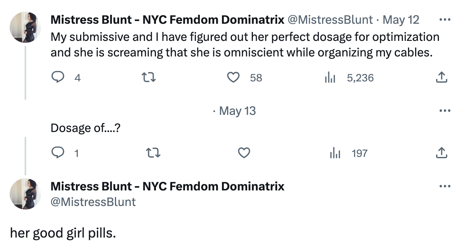This screenshot has width=462, height=250.
Task: Open more options on bottom tweet
Action: 444,186
